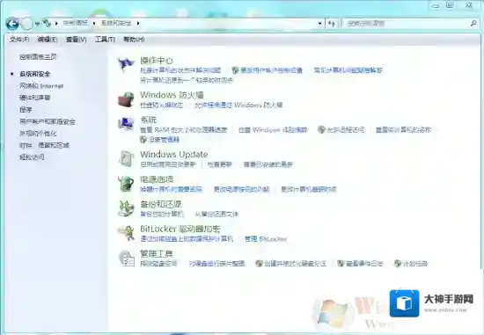
Task: Click shield icon beside 查看事件日志
Action: pyautogui.click(x=341, y=264)
